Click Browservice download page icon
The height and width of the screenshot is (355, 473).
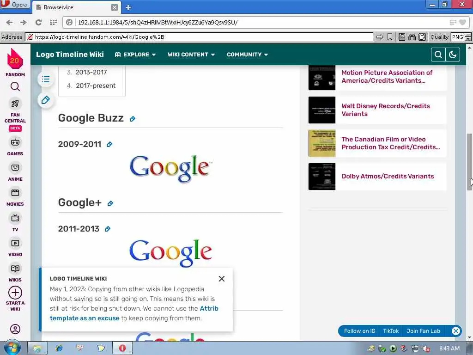pyautogui.click(x=402, y=37)
